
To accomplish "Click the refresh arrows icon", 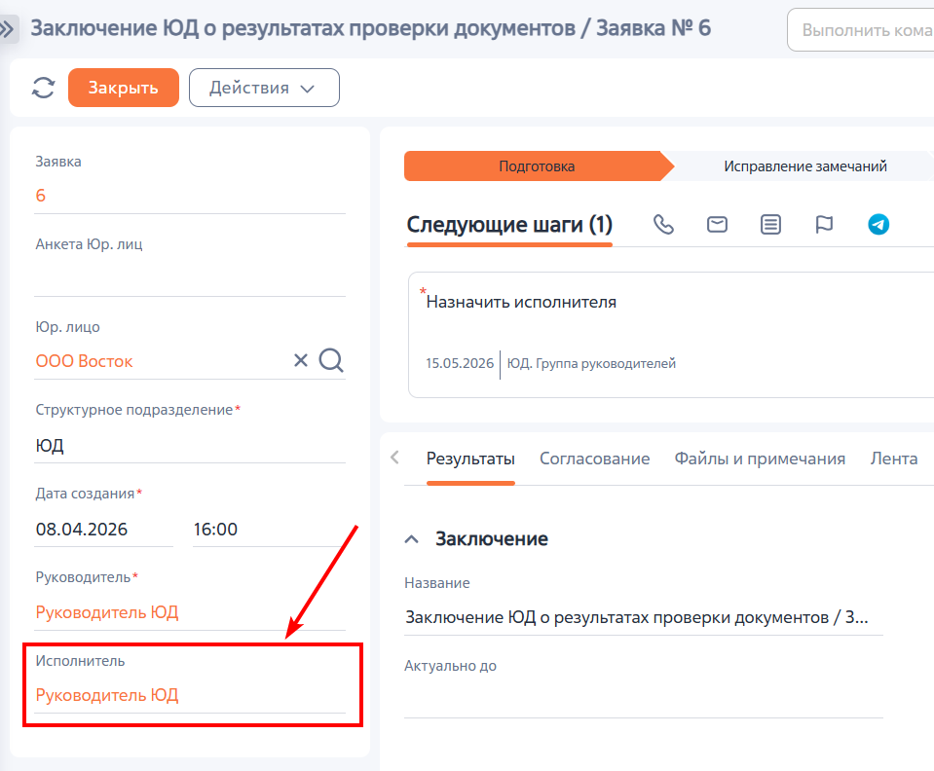I will 43,88.
